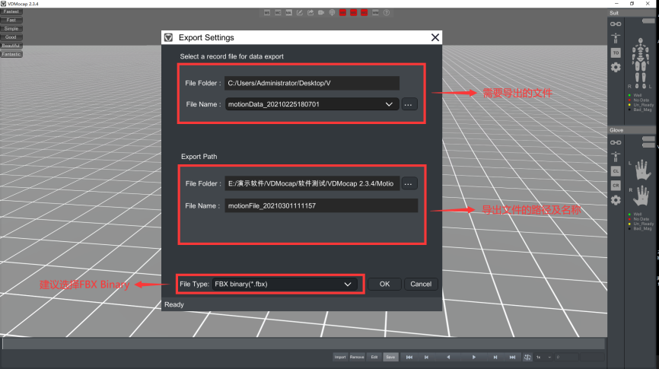Screen dimensions: 659x369
Task: Click the video camera record icon
Action: pyautogui.click(x=321, y=13)
